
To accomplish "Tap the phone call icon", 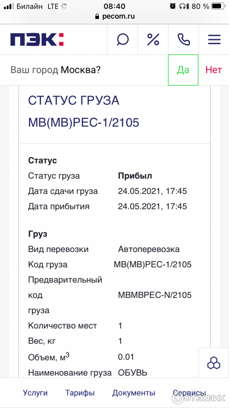I will 184,39.
